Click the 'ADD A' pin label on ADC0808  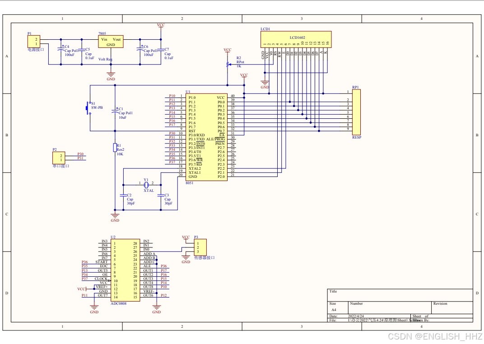point(149,254)
